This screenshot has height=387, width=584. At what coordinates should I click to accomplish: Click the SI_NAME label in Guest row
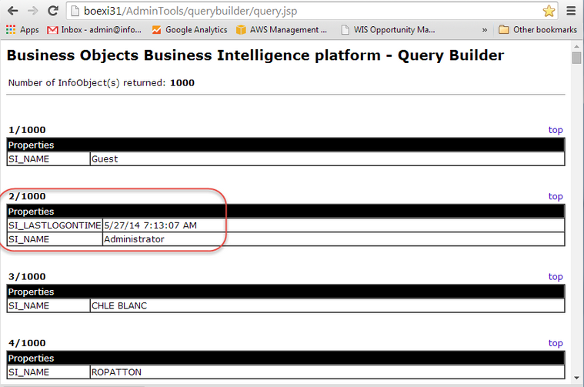(x=28, y=159)
